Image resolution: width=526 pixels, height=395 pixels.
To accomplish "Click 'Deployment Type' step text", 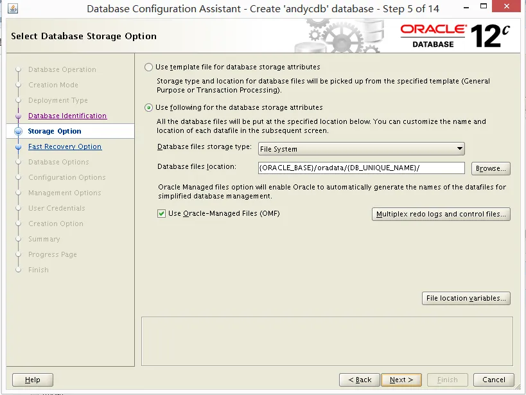I will 58,100.
